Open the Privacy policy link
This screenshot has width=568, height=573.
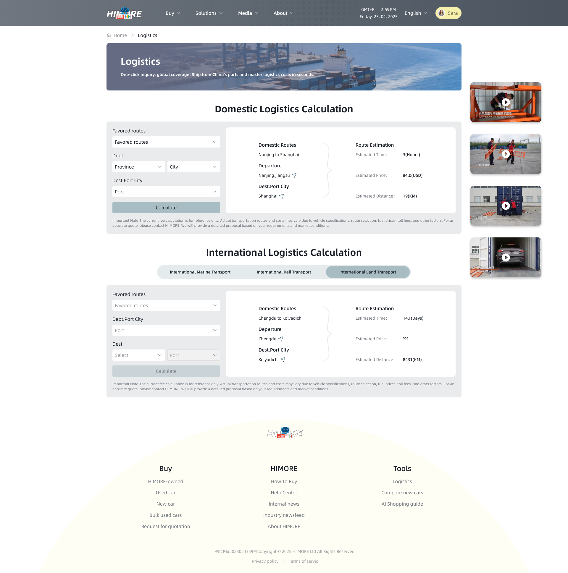[265, 561]
